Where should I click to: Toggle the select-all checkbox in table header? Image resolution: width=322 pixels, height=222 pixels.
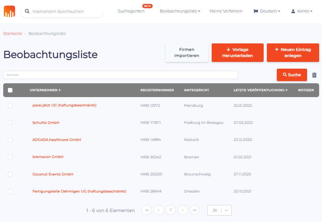coord(10,90)
